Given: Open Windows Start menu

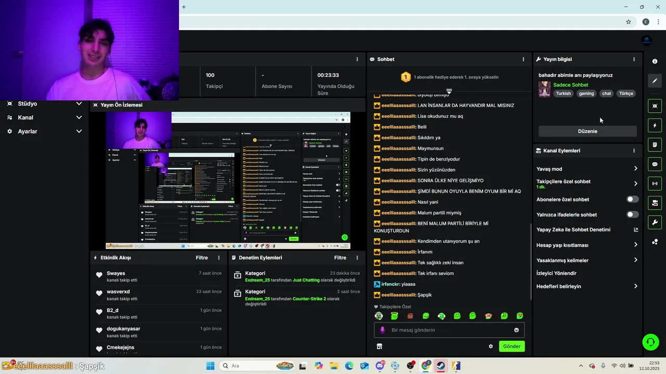Looking at the screenshot, I should 210,366.
